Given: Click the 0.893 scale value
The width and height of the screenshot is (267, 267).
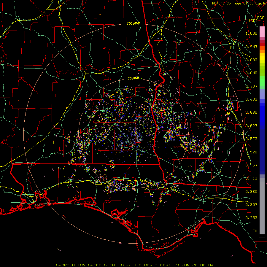Looking at the screenshot, I should coord(251,60).
